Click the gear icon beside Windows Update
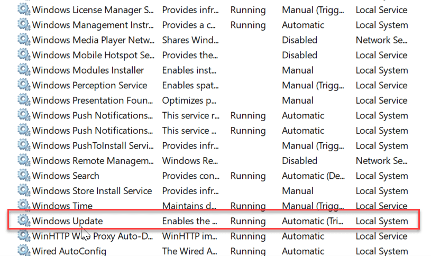The width and height of the screenshot is (431, 256). click(x=24, y=221)
